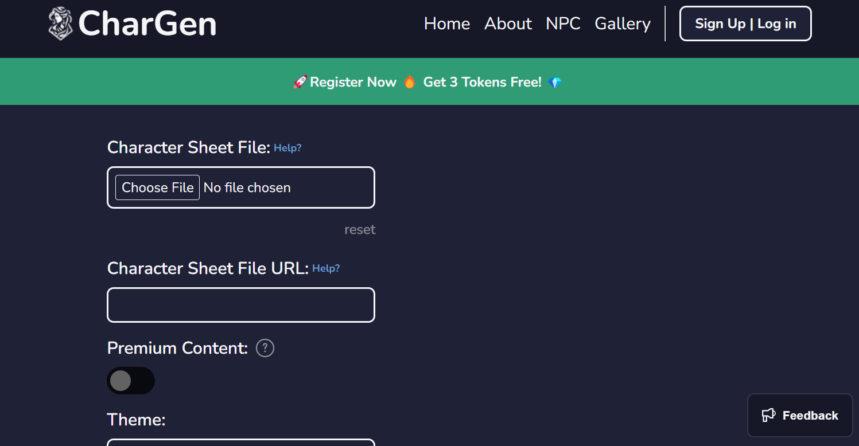Click the reset link below file chooser

(x=360, y=230)
